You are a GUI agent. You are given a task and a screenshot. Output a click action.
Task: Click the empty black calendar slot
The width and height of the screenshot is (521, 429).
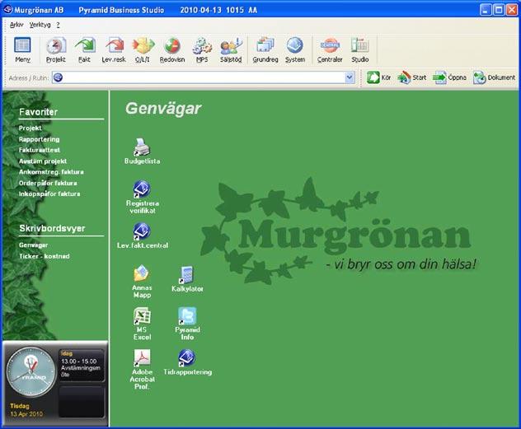tap(82, 402)
